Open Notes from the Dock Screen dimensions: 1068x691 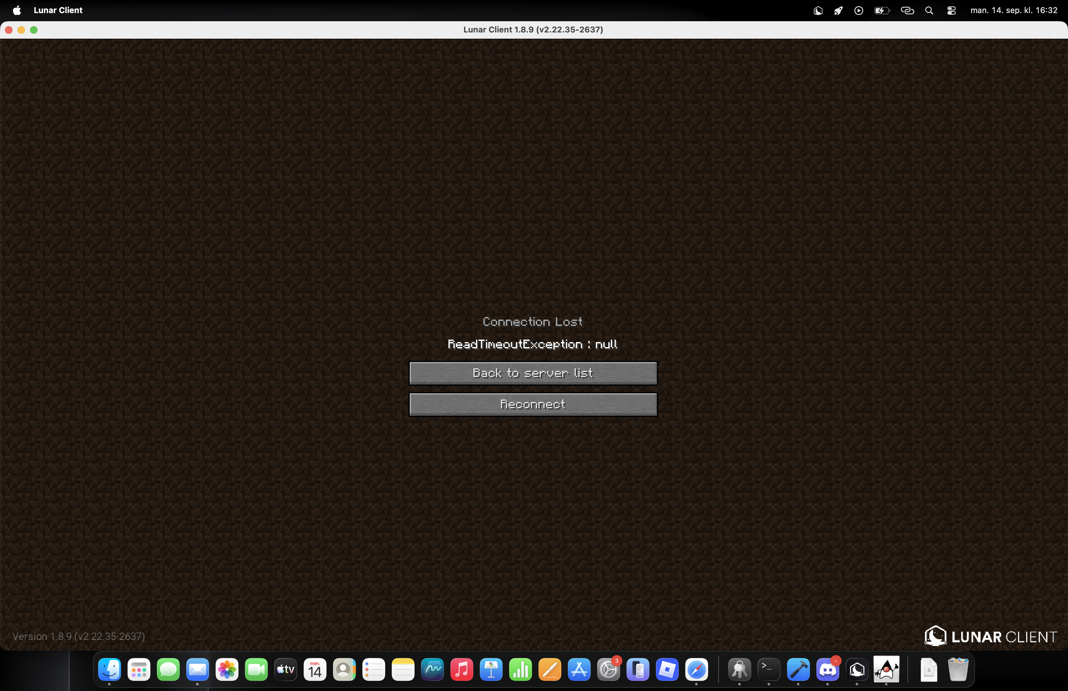click(403, 670)
